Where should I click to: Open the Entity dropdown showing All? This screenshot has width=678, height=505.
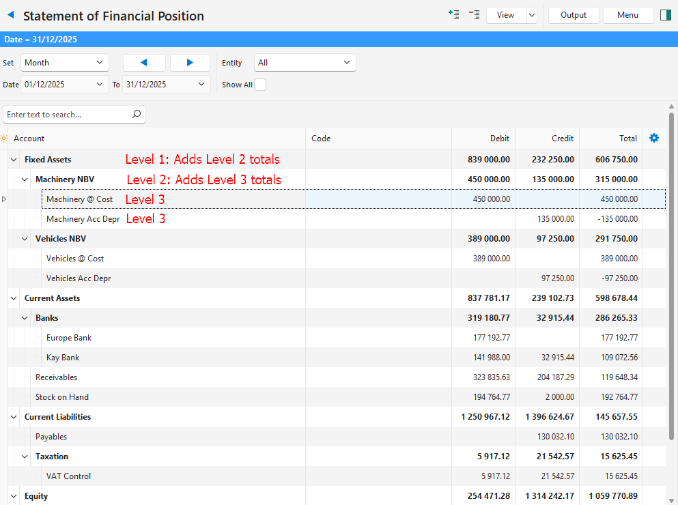click(x=305, y=63)
